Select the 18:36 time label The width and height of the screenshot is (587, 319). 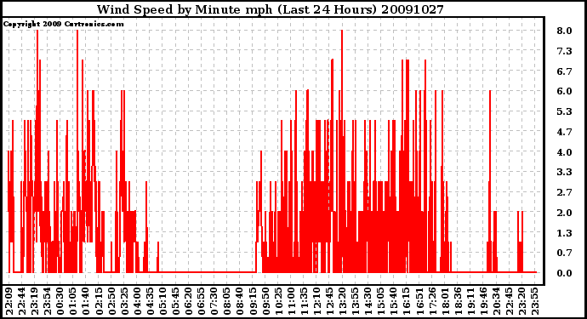458,301
